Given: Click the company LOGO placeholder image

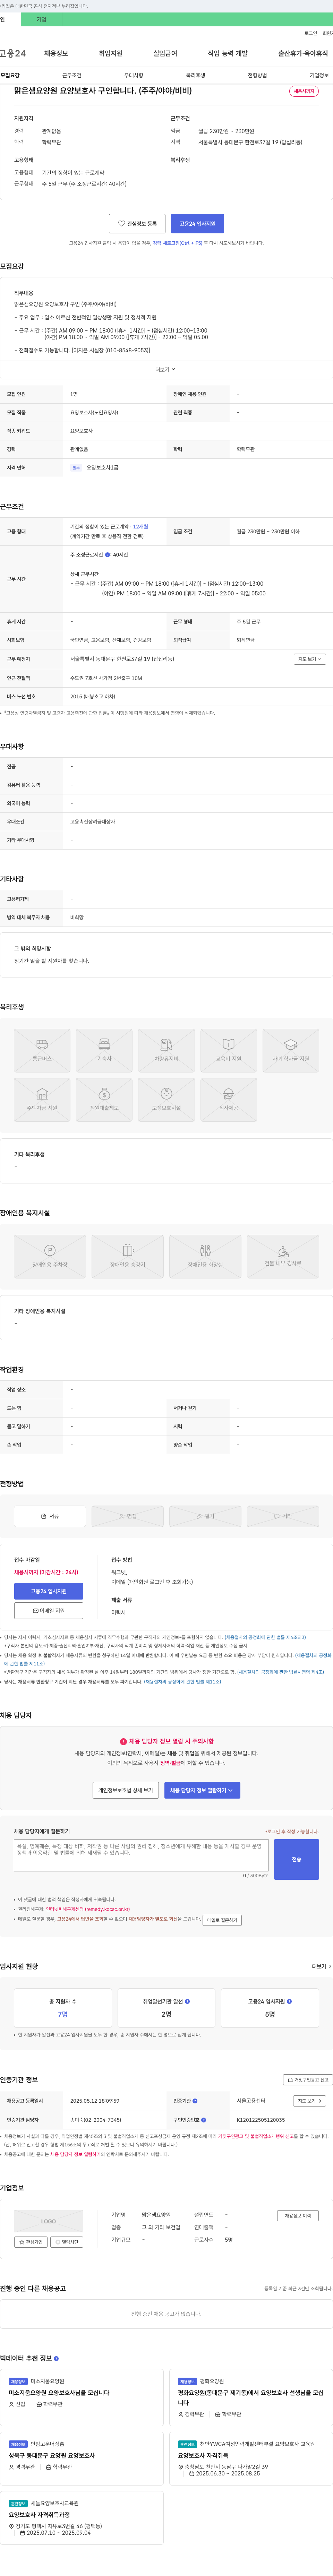Looking at the screenshot, I should point(48,2221).
